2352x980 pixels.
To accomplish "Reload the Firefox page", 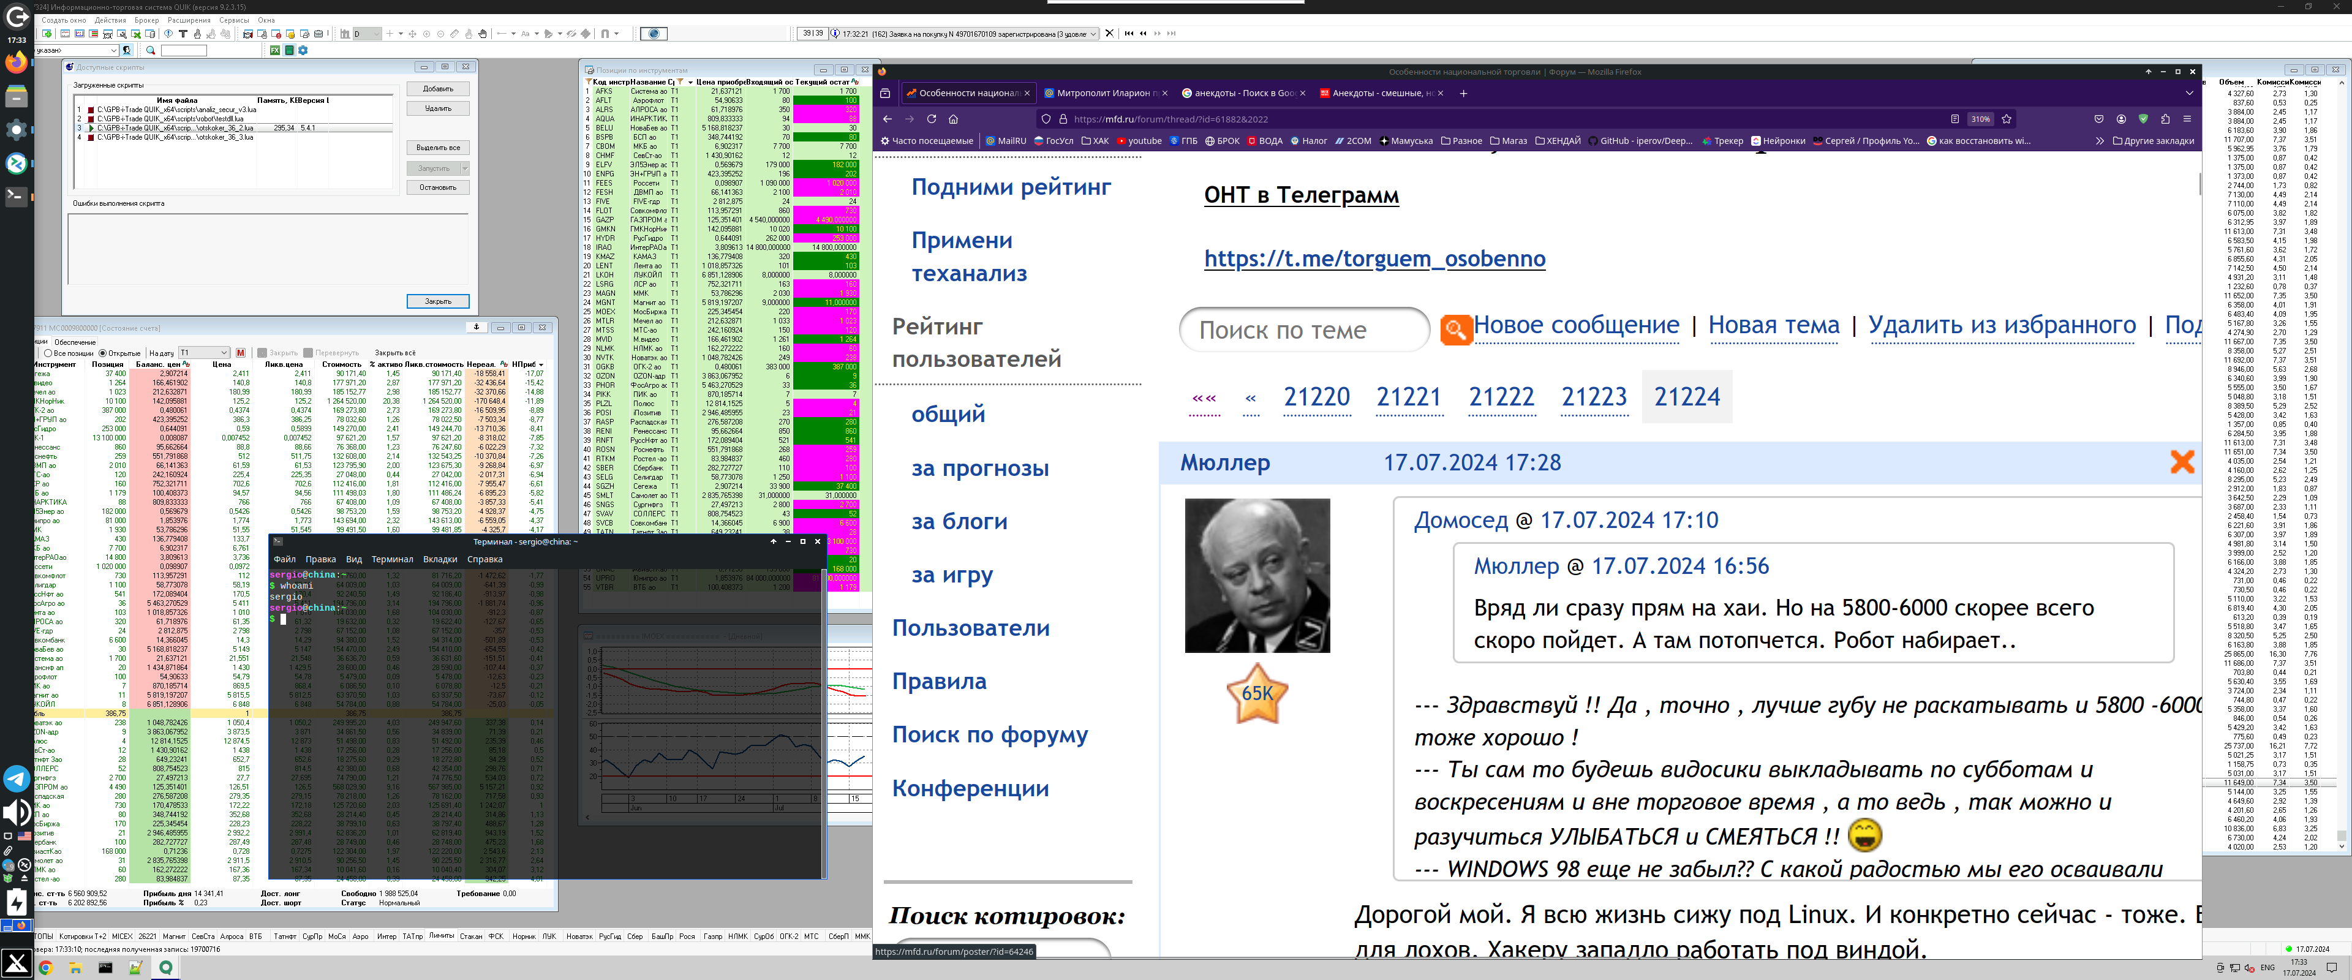I will click(931, 119).
